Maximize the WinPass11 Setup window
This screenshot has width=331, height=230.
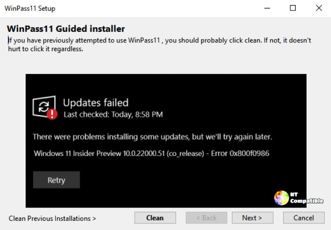tap(293, 8)
